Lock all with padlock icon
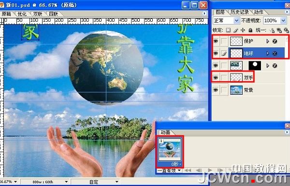The width and height of the screenshot is (290, 186). 250,30
